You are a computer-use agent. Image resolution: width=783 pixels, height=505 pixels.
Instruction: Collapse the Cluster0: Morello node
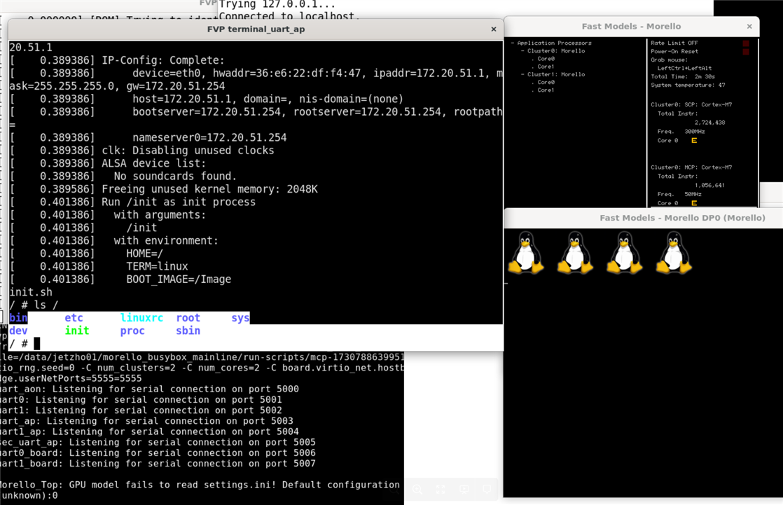(x=522, y=51)
